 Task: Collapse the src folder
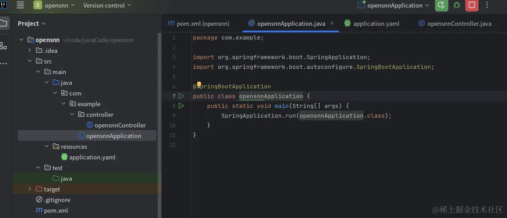click(30, 61)
